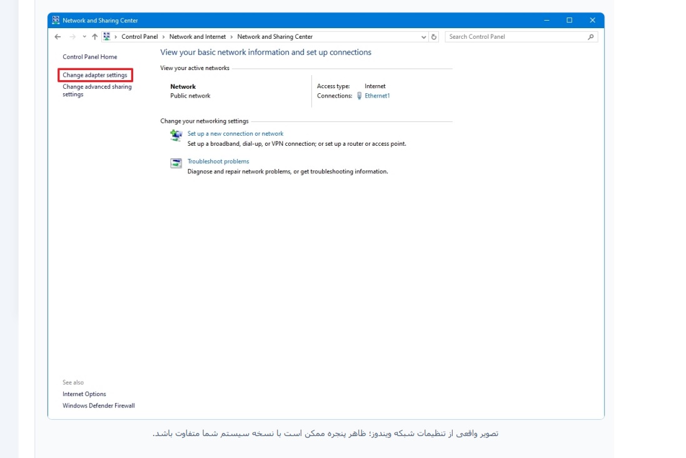Open the Ethernet1 connection link

pos(377,96)
